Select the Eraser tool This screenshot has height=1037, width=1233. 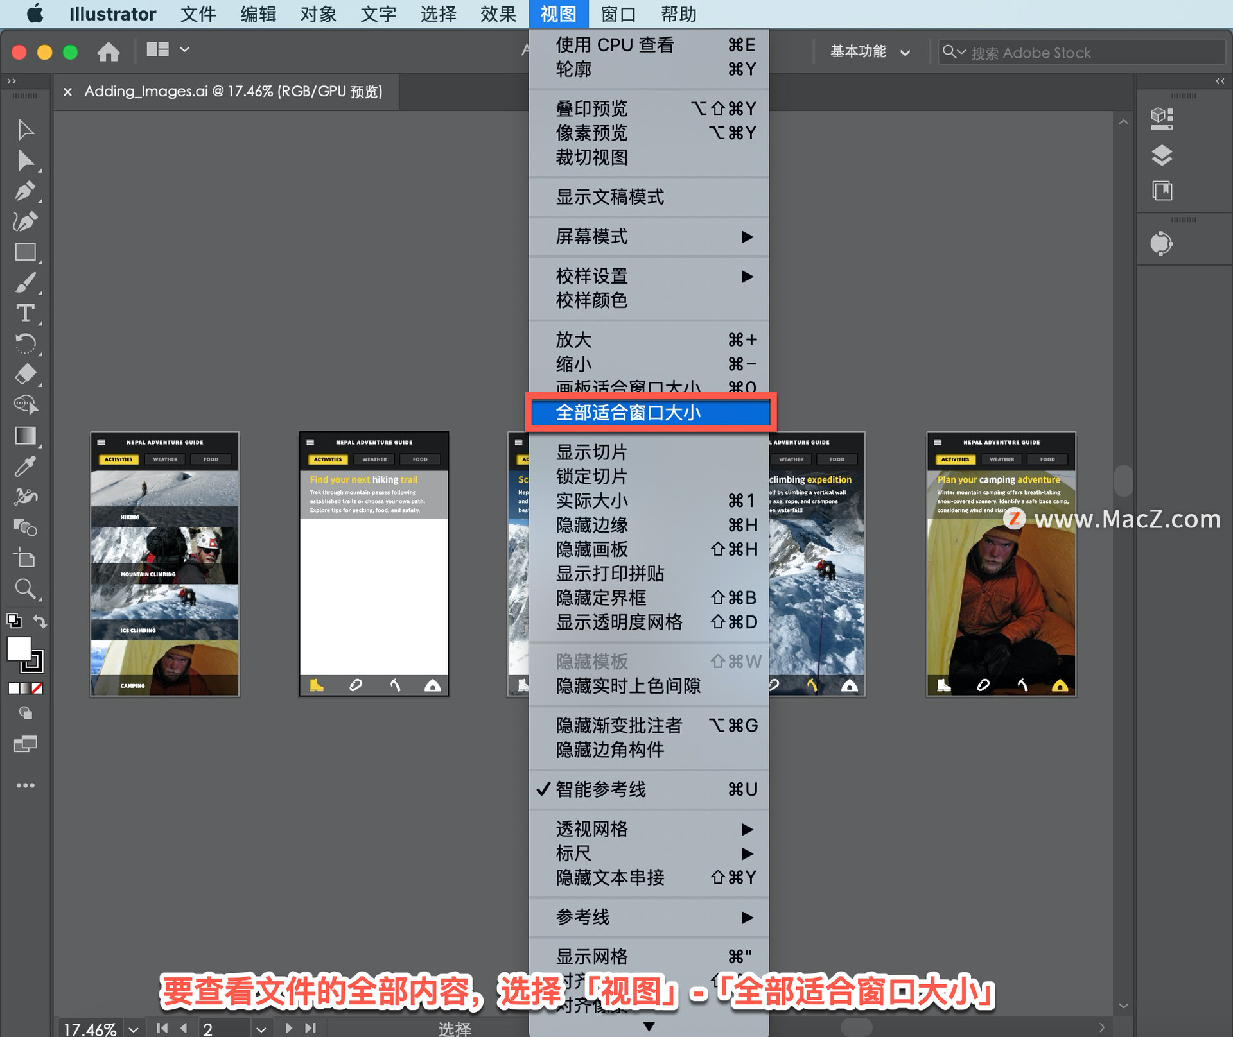(x=26, y=374)
